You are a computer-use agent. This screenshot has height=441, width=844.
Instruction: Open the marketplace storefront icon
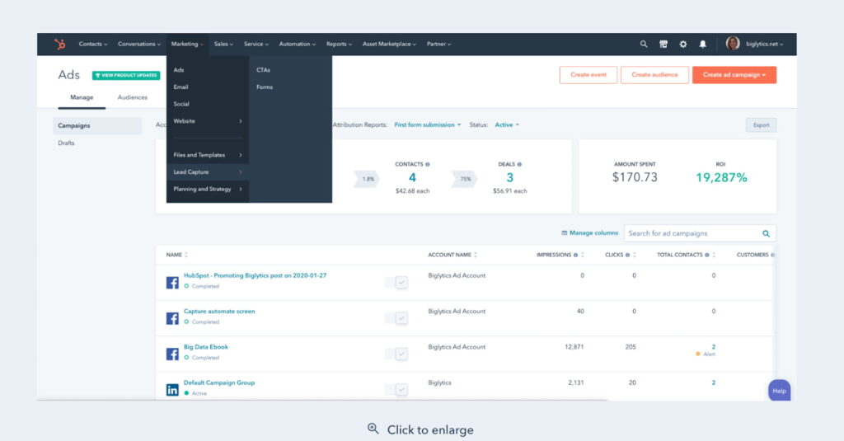(663, 45)
